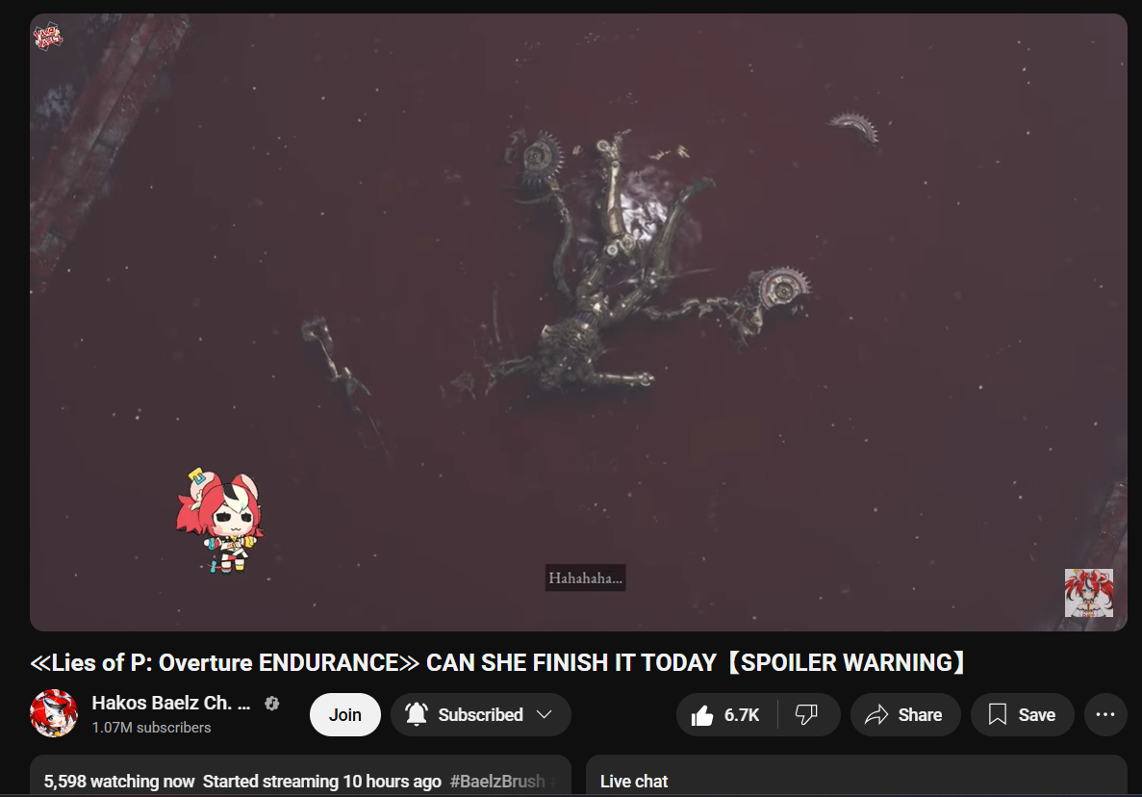Image resolution: width=1142 pixels, height=797 pixels.
Task: Click the channel watermark thumbnail in video corner
Action: click(x=1089, y=593)
